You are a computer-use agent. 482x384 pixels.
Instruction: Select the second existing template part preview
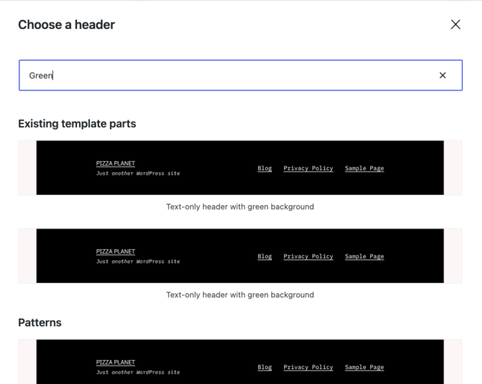[x=240, y=256]
